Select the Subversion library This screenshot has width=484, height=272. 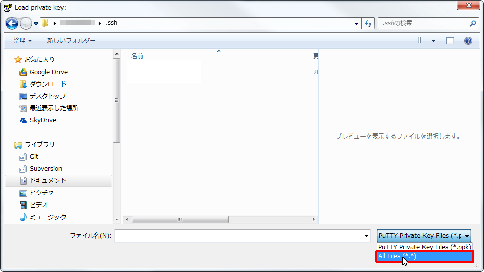[45, 169]
